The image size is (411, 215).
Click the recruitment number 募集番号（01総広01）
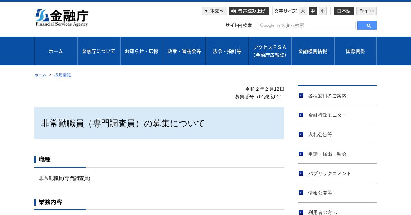260,97
